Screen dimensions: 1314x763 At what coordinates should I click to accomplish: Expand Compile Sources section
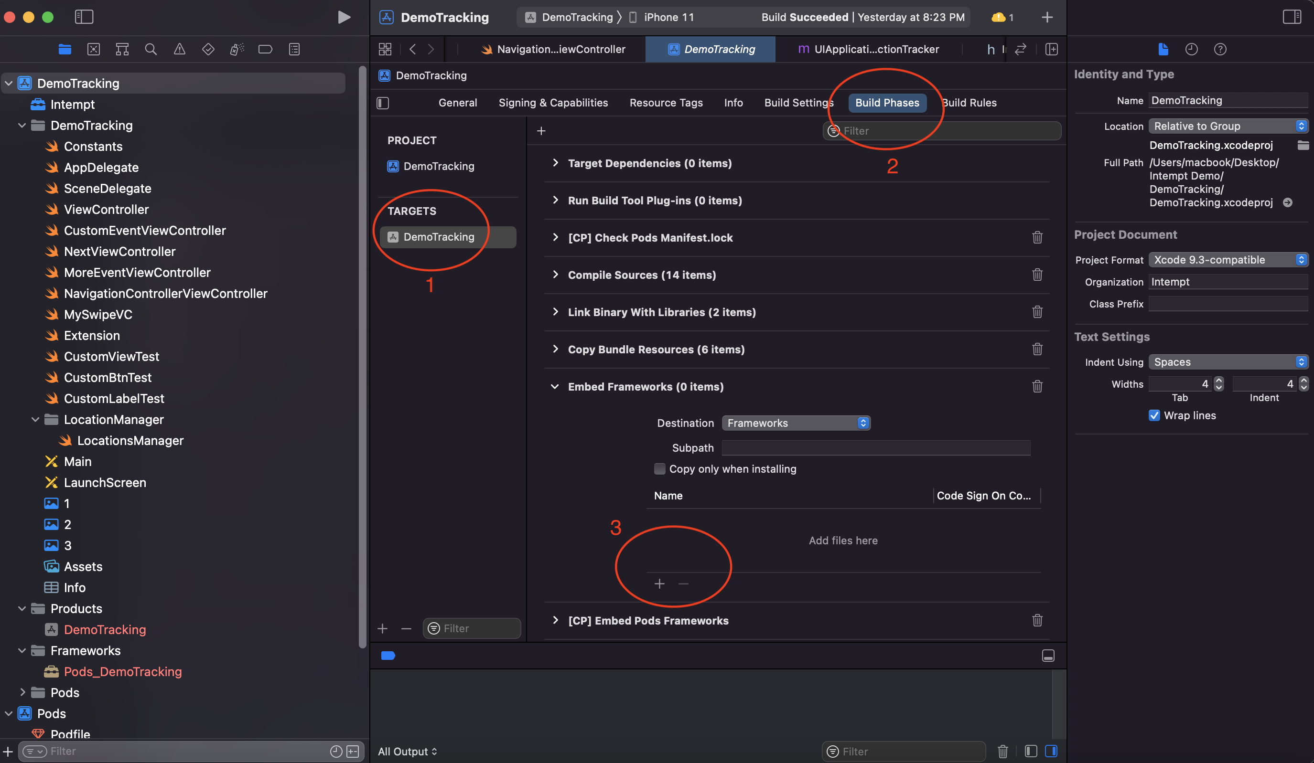pyautogui.click(x=555, y=275)
